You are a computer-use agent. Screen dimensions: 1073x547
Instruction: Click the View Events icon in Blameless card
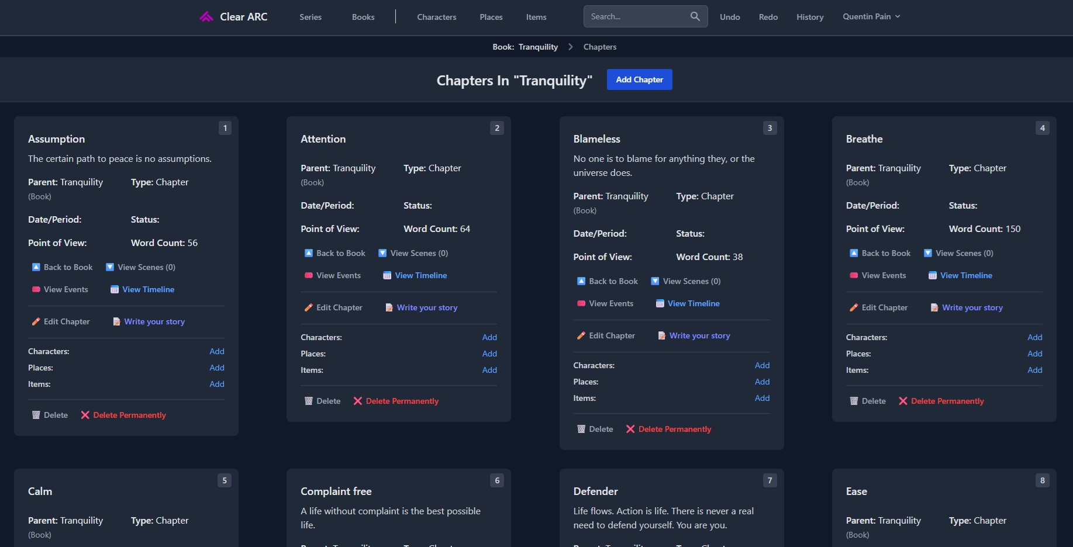(581, 303)
